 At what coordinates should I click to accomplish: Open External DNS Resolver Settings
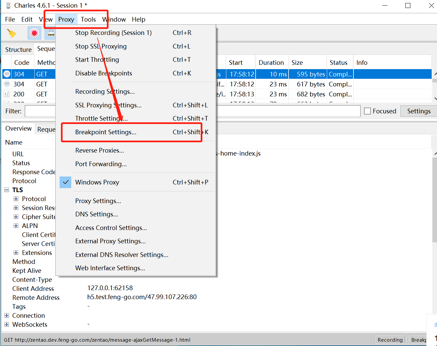pyautogui.click(x=135, y=255)
